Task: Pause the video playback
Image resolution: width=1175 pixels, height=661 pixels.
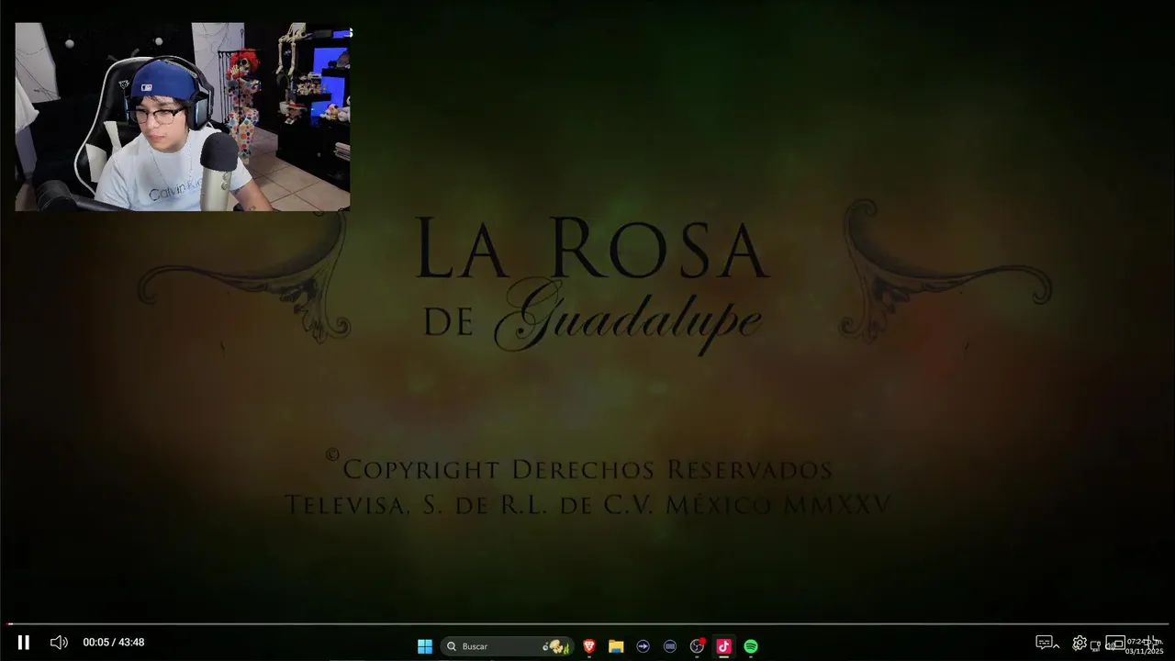Action: click(x=24, y=643)
